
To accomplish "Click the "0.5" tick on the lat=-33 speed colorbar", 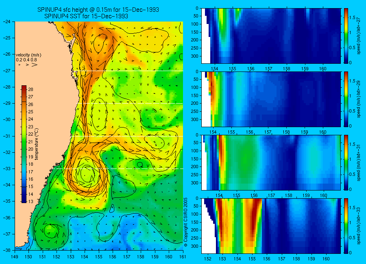I will point(352,238).
